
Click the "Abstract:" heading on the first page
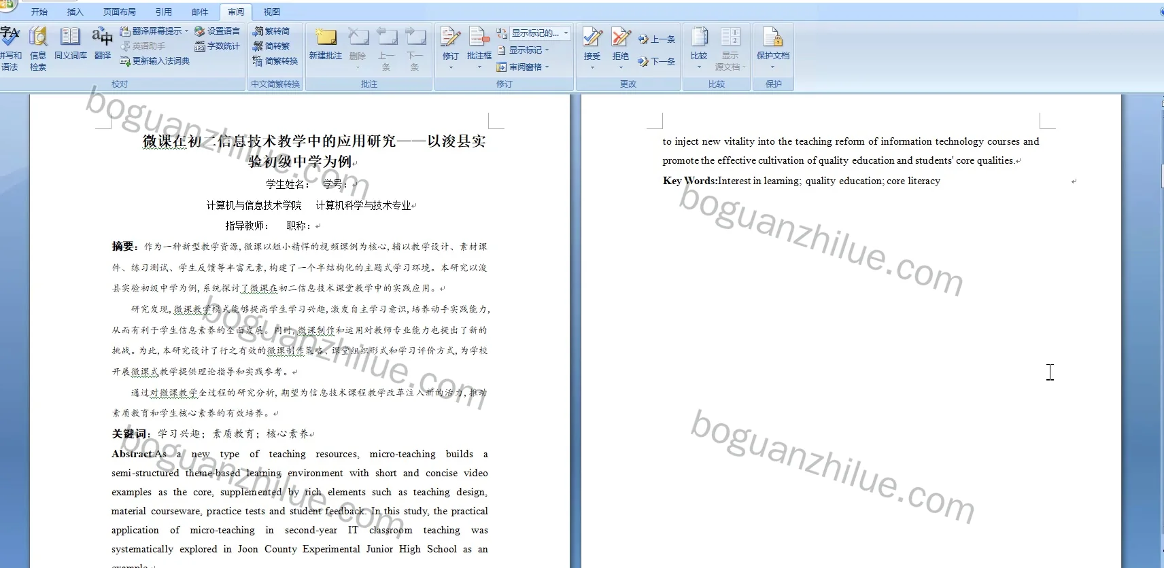[133, 454]
